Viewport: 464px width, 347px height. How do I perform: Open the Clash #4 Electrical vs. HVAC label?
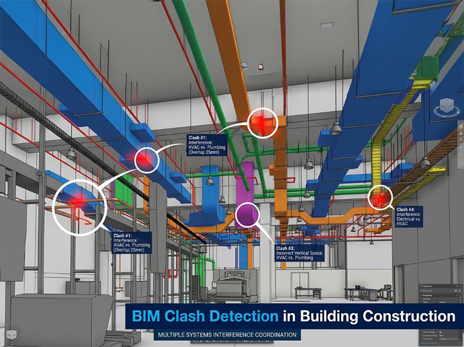click(409, 217)
